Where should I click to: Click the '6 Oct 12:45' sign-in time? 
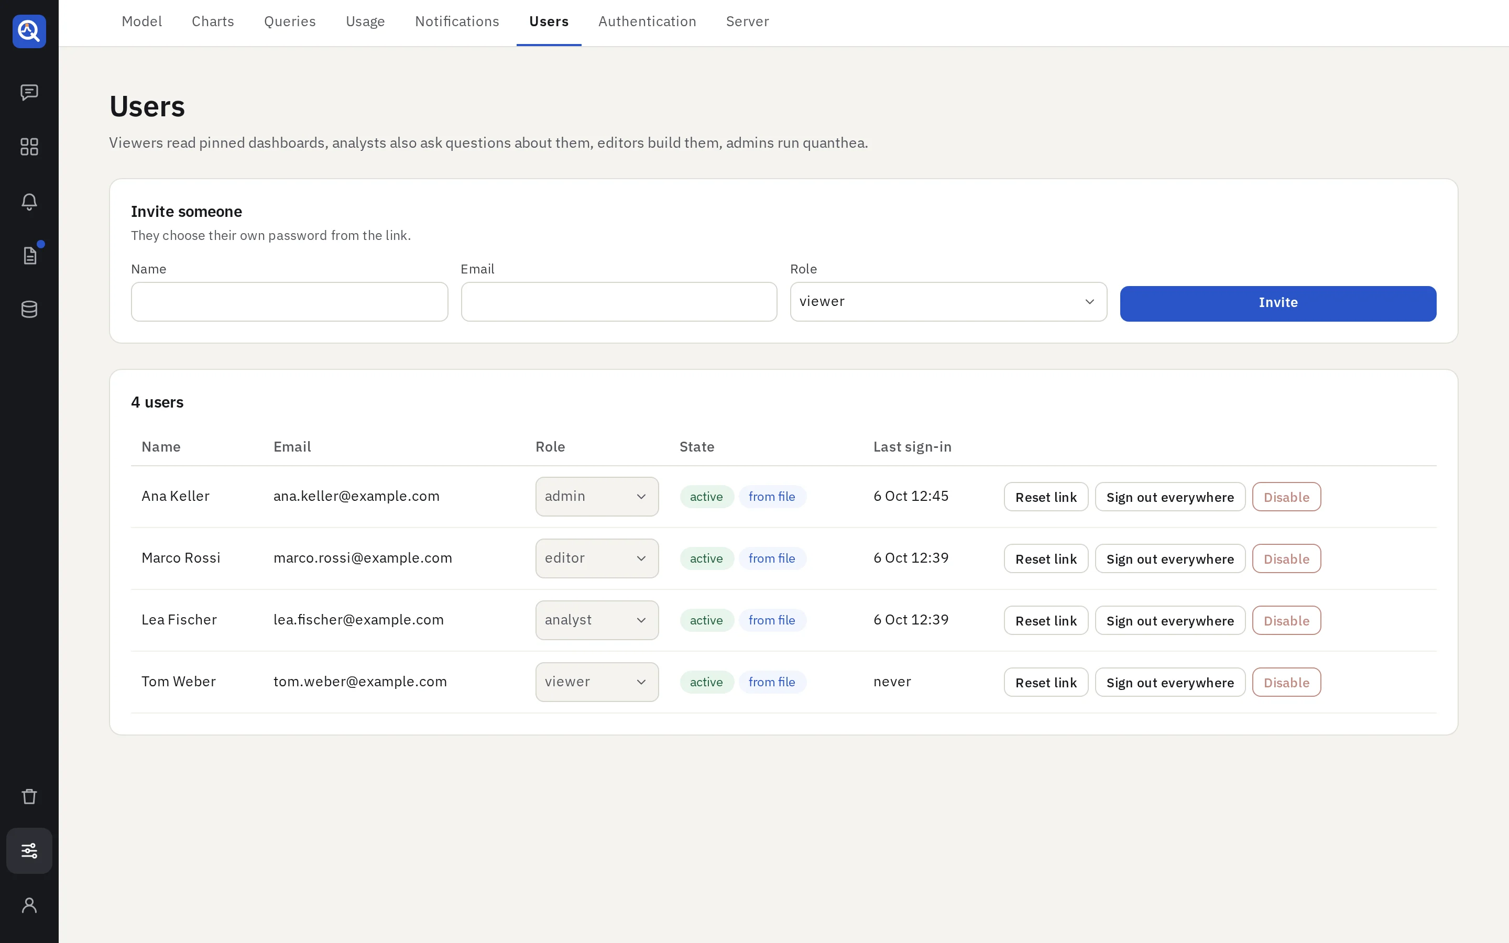point(911,496)
